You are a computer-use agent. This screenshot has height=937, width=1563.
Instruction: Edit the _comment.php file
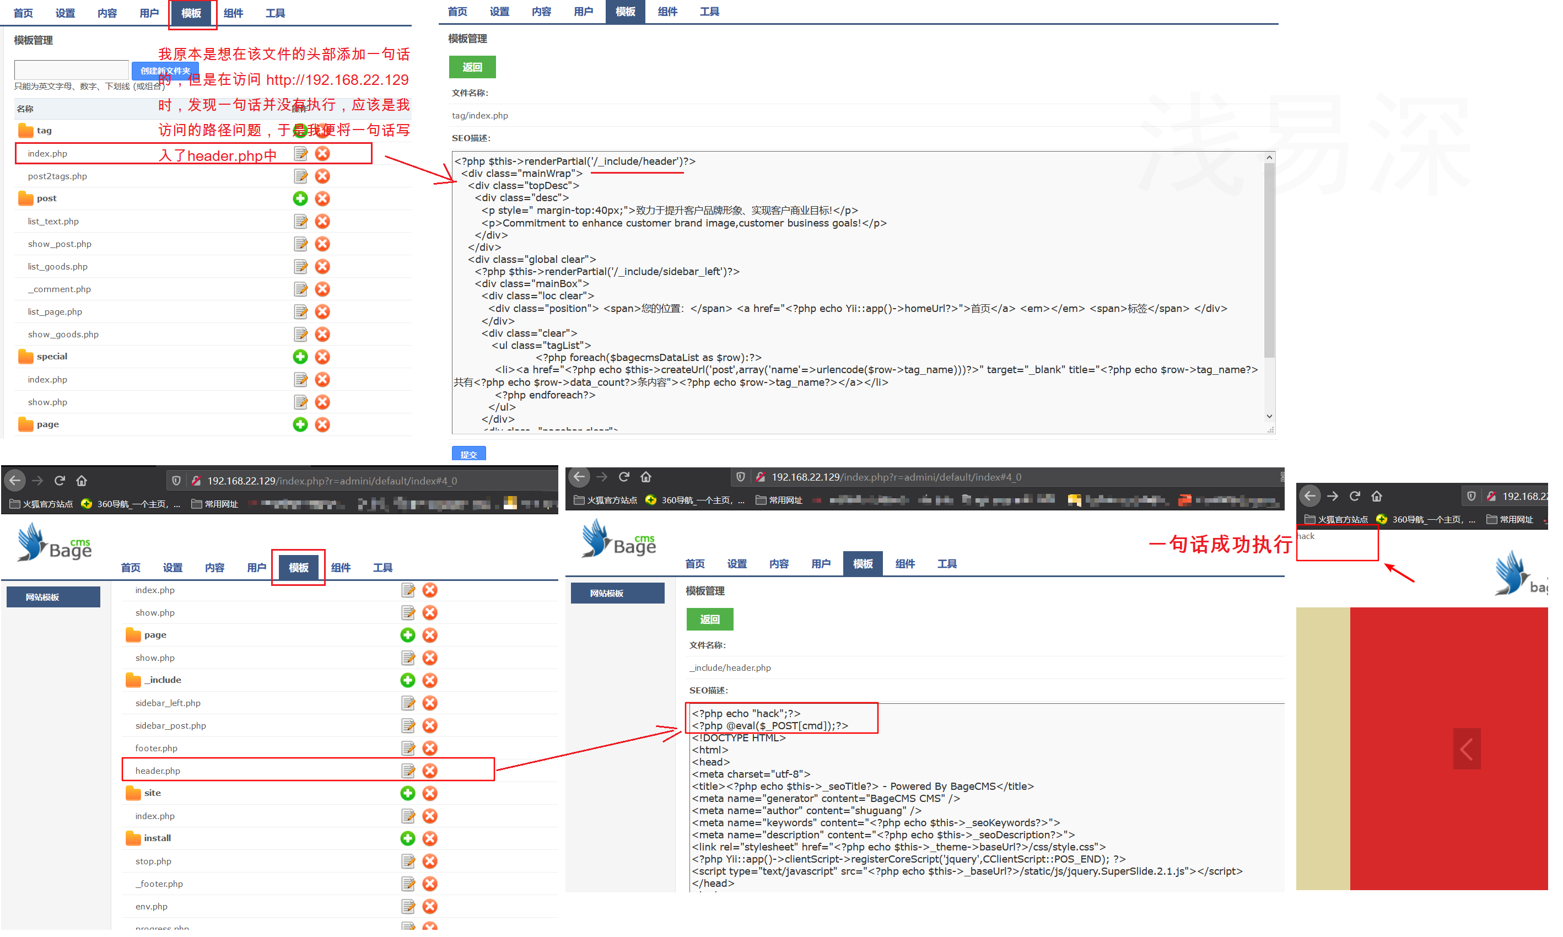pyautogui.click(x=300, y=289)
